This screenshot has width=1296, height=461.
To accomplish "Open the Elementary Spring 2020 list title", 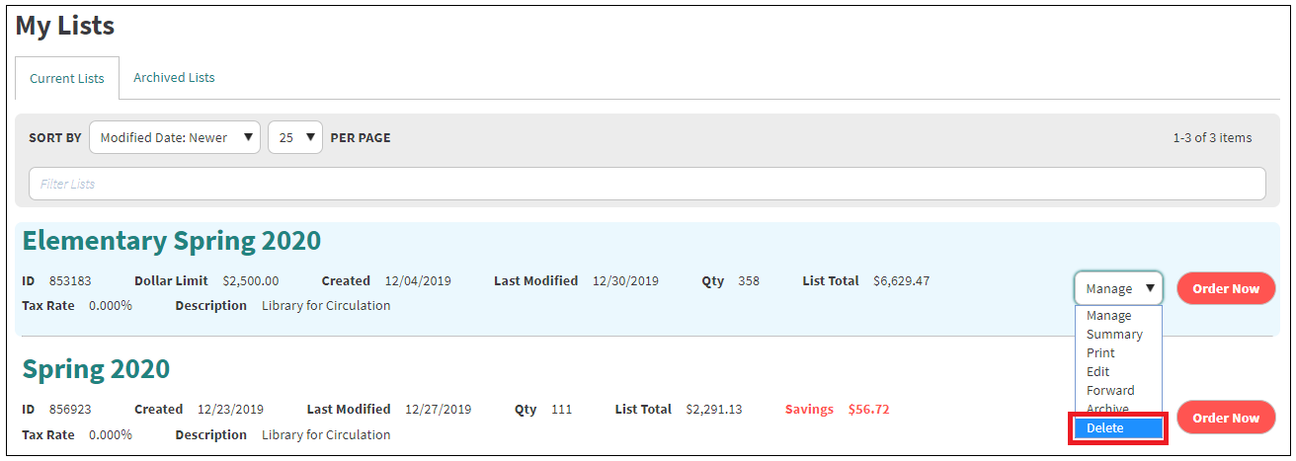I will click(172, 241).
